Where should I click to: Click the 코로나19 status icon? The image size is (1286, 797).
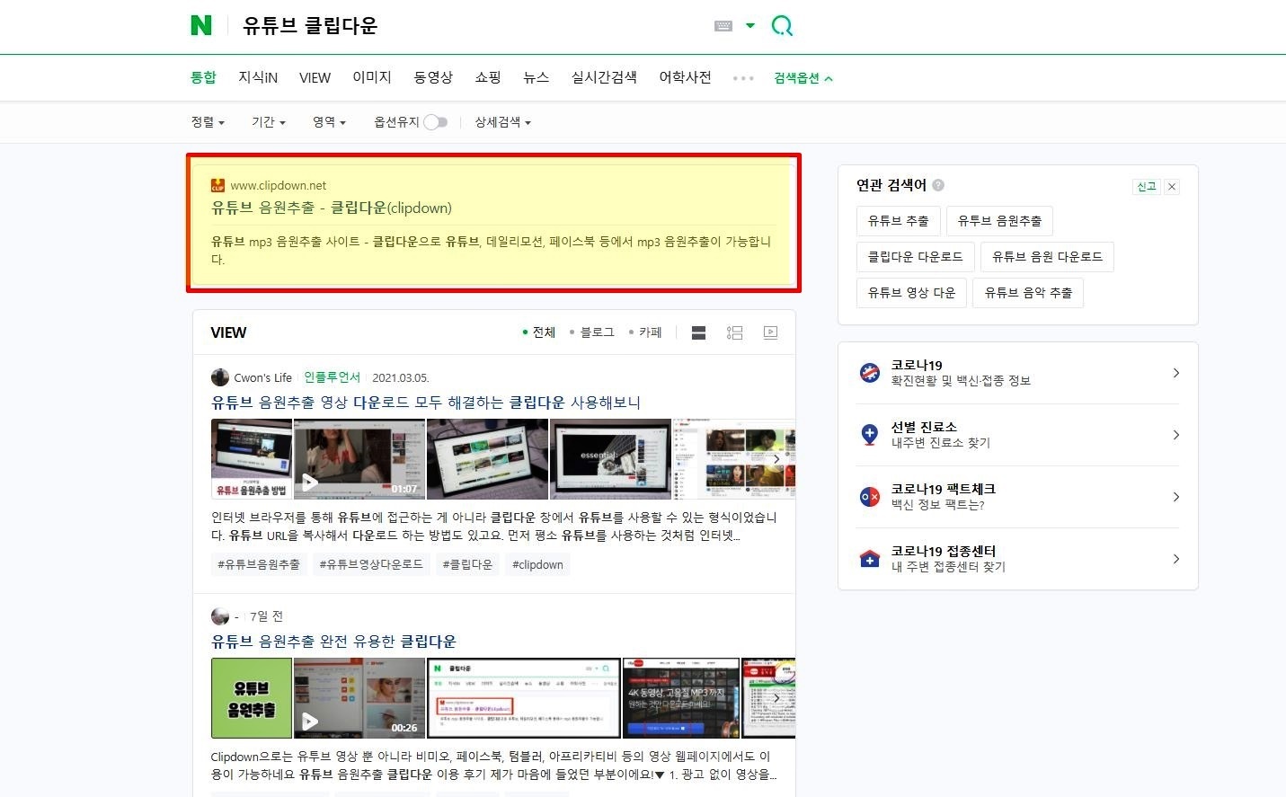870,373
